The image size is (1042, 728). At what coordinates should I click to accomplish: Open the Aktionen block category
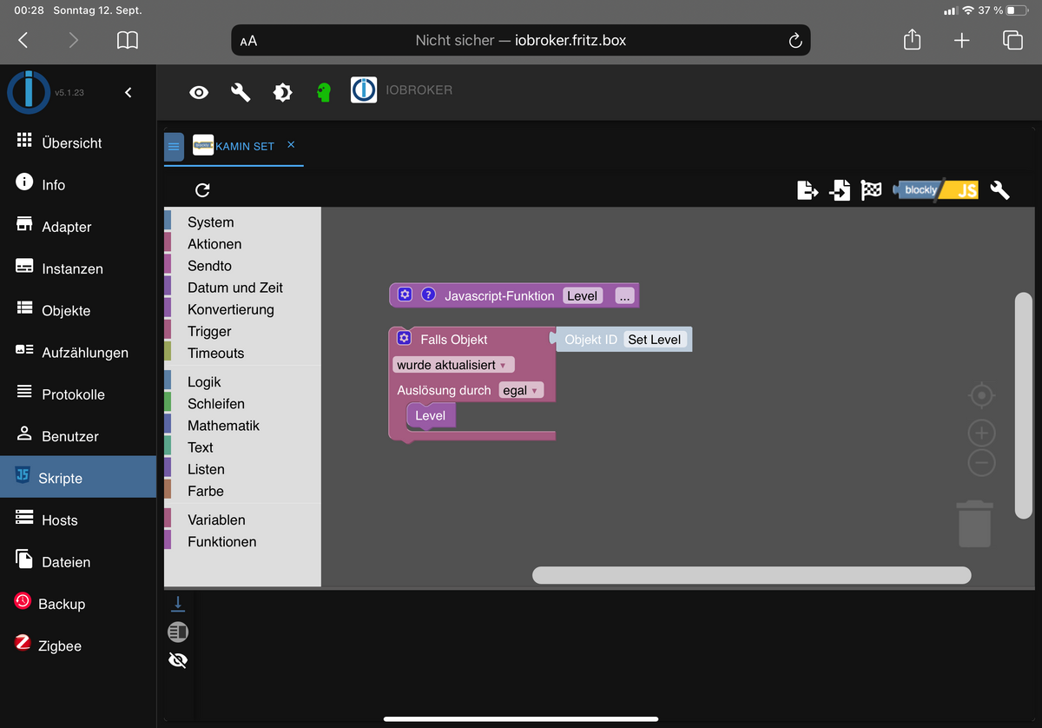coord(242,244)
